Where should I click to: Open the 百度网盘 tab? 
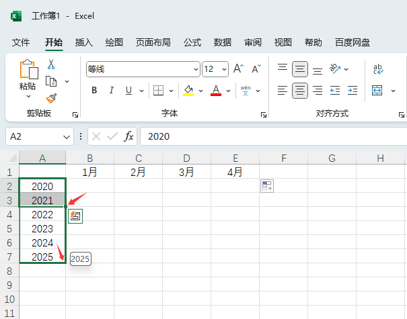click(353, 42)
